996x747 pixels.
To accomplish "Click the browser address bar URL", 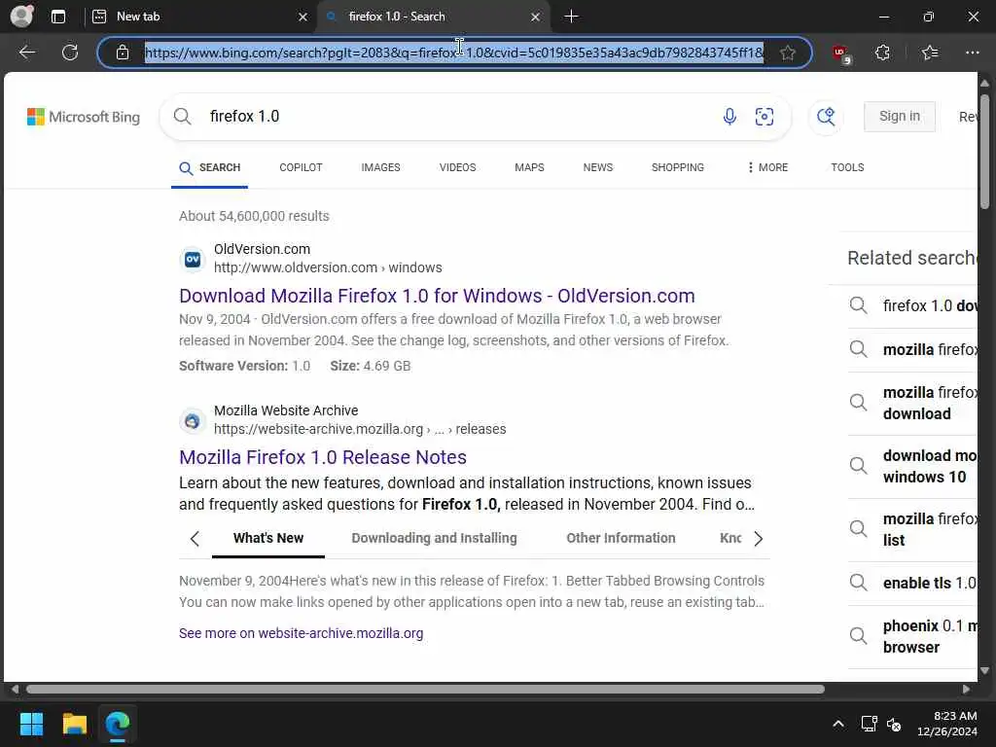I will [x=454, y=53].
